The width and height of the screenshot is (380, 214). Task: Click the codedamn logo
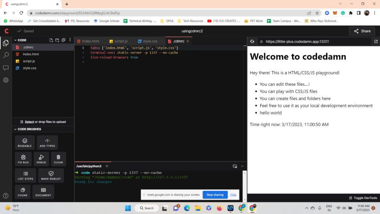(7, 31)
